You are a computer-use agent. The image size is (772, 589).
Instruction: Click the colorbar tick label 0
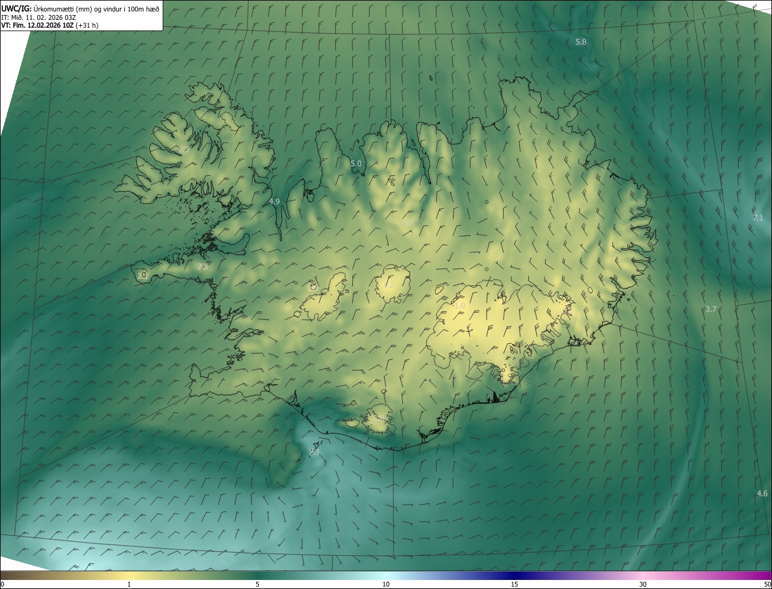2,584
